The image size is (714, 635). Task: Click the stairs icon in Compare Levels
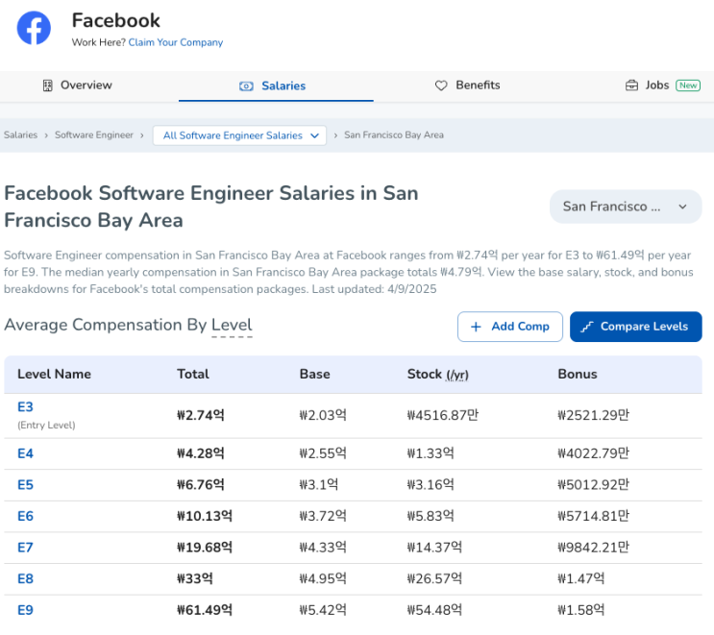[586, 327]
